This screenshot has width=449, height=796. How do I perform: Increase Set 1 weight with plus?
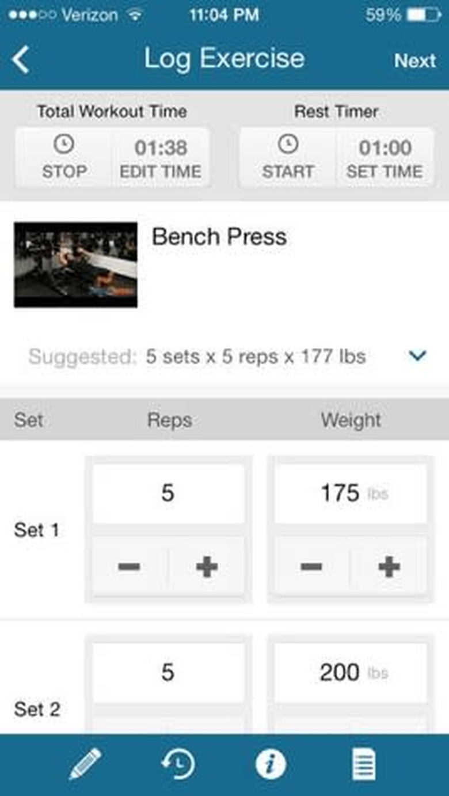point(389,567)
